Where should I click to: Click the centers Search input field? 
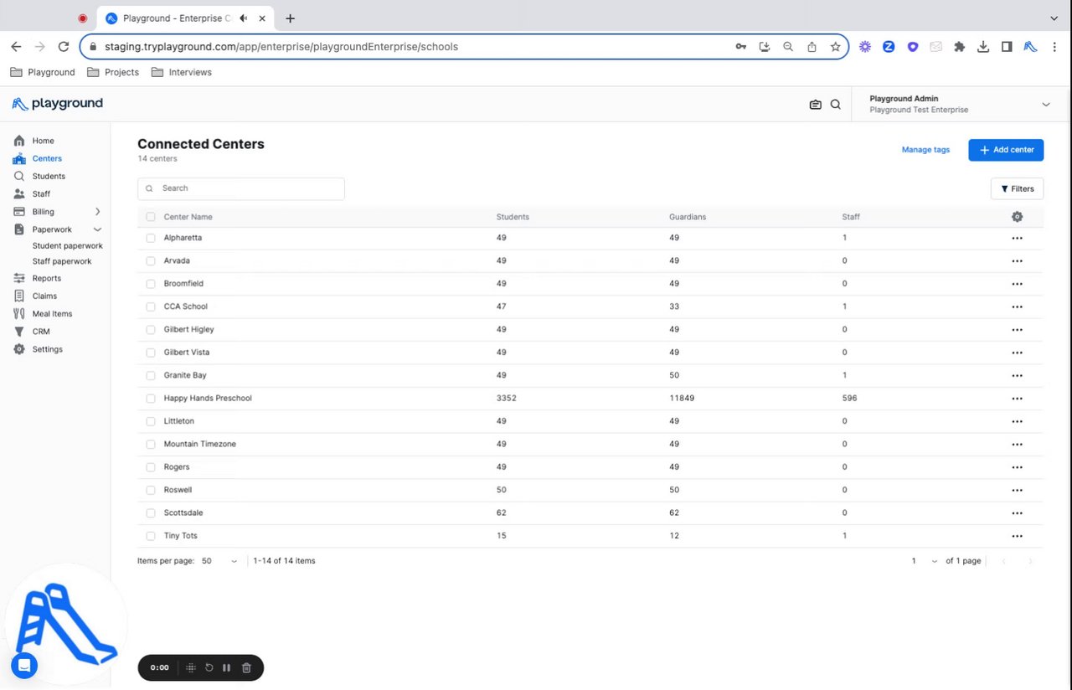point(241,188)
